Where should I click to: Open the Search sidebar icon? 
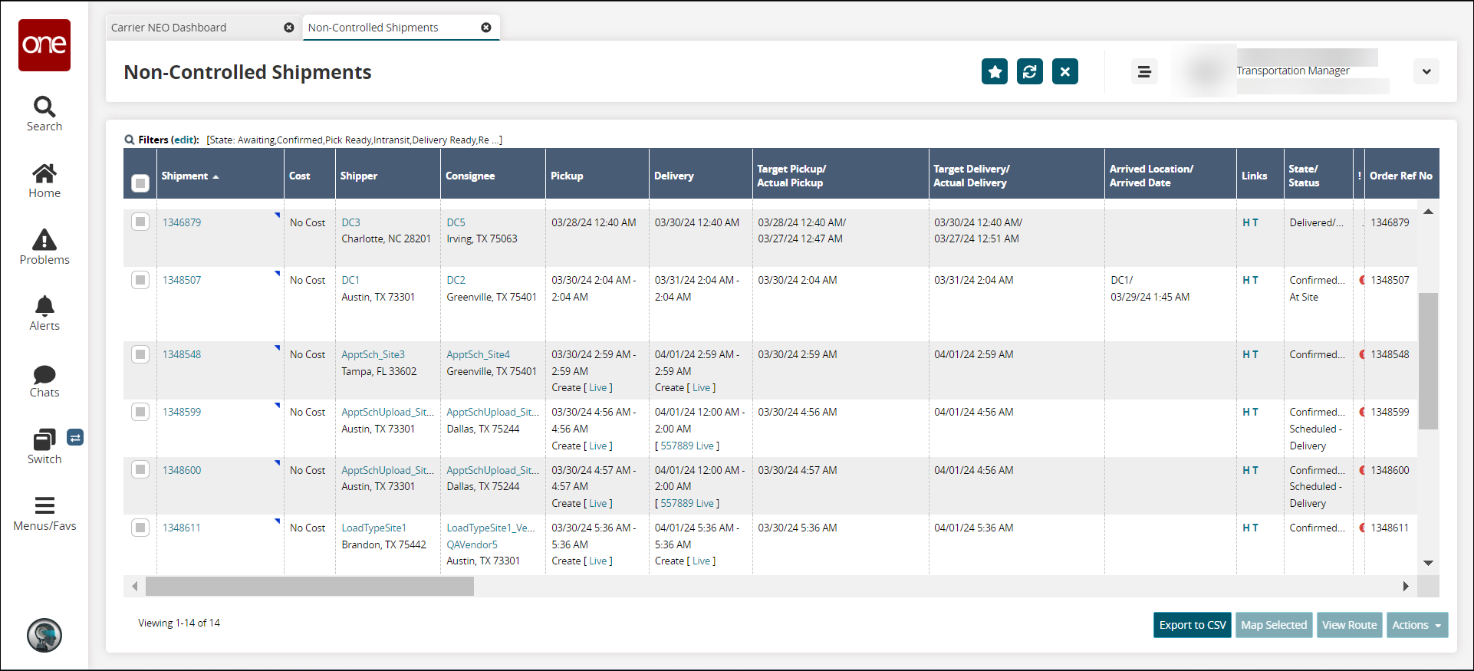tap(44, 114)
